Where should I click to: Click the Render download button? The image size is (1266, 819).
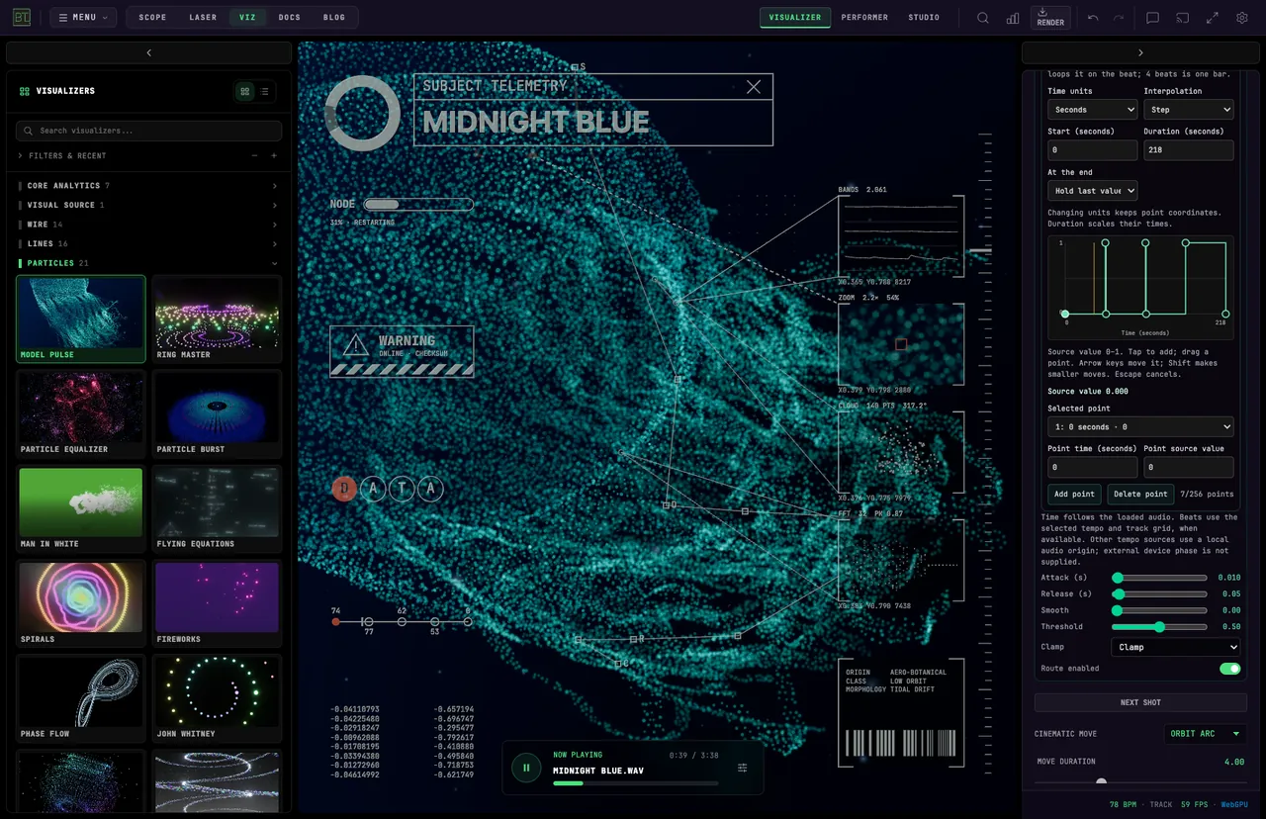click(1050, 17)
